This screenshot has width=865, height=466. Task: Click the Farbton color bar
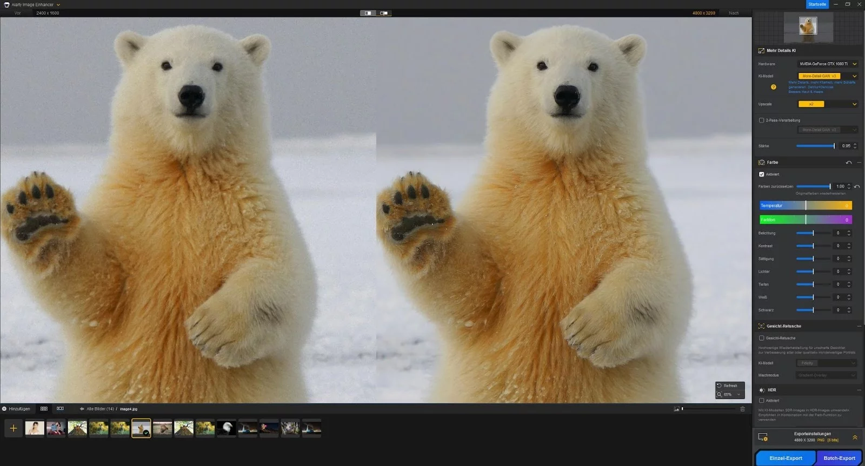pyautogui.click(x=806, y=220)
